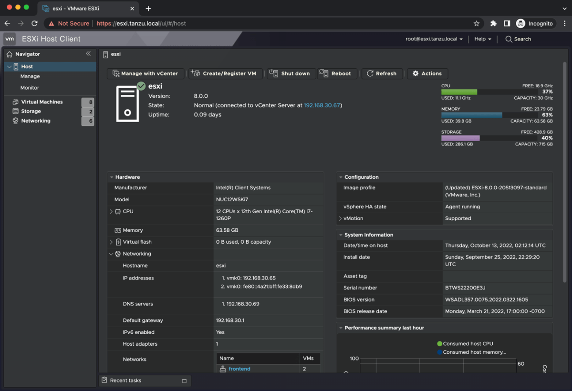Click the Consumed host memory legend entry

471,352
